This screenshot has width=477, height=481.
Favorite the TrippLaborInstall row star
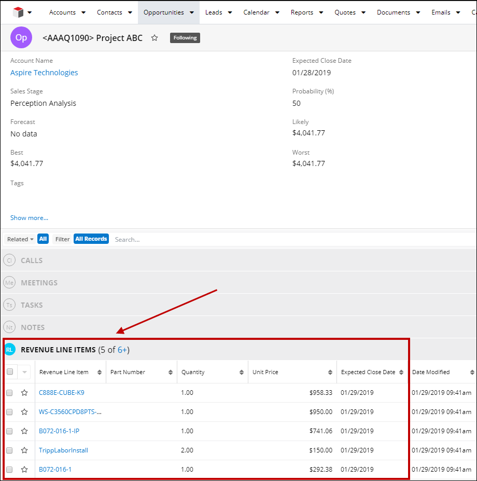24,450
